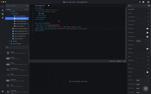
Task: Open app.module.ts in the tree
Action: click(x=19, y=39)
